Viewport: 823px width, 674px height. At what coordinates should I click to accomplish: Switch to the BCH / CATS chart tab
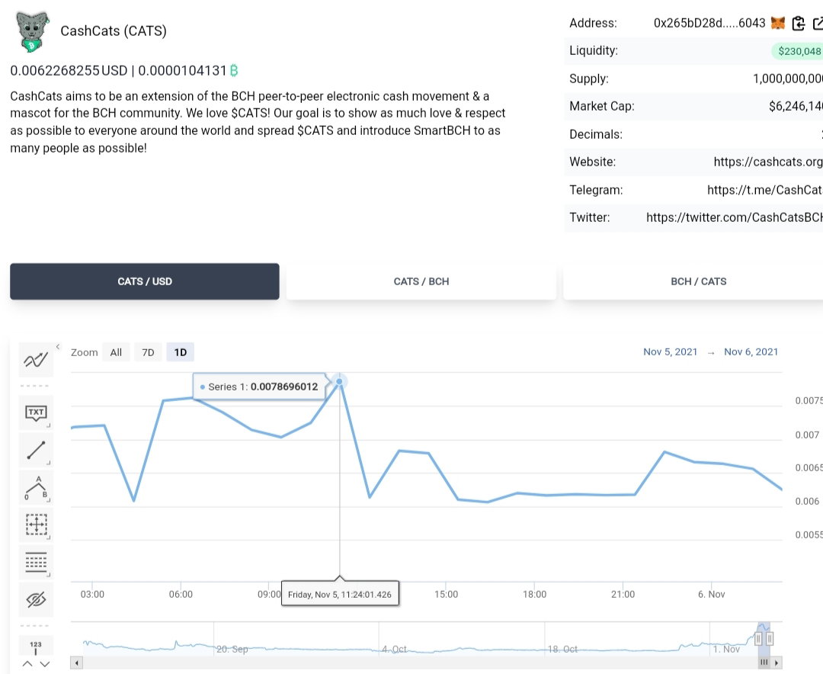(693, 281)
